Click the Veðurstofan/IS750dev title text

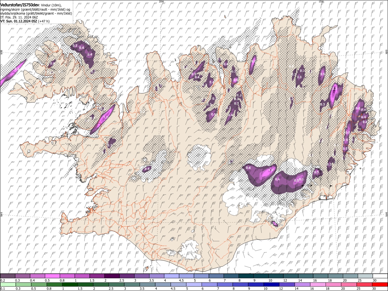(x=20, y=5)
